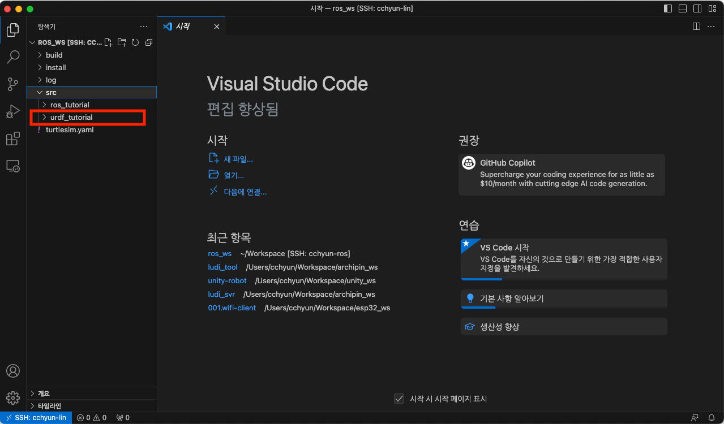Open turtlesim.yaml file
Viewport: 724px width, 424px height.
point(92,129)
